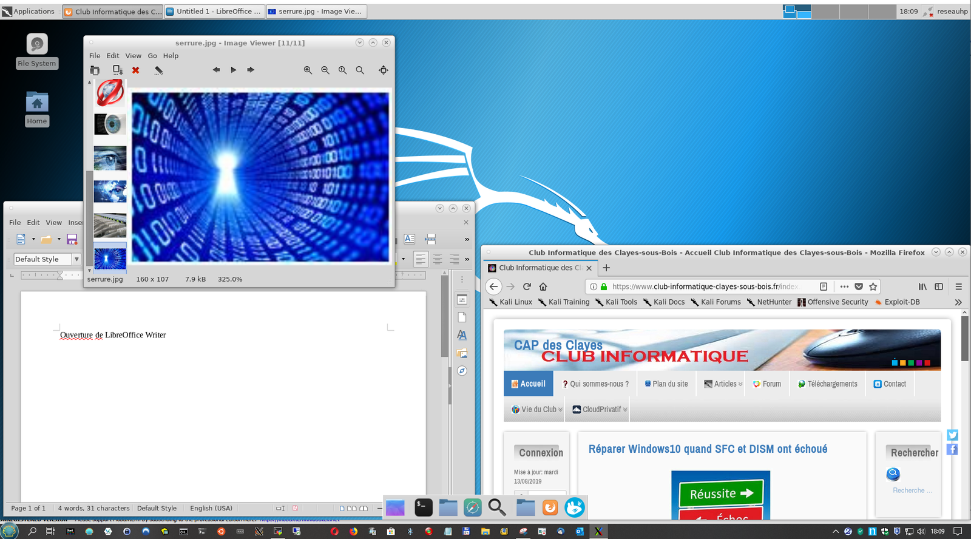
Task: Go back in Firefox
Action: pyautogui.click(x=494, y=286)
